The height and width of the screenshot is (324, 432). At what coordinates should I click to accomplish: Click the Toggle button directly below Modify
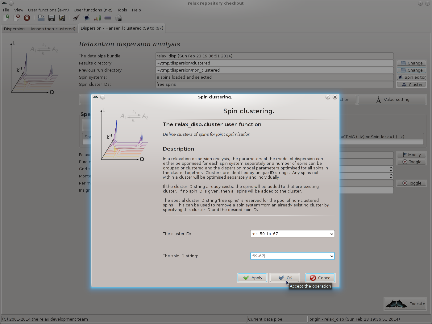pos(411,162)
